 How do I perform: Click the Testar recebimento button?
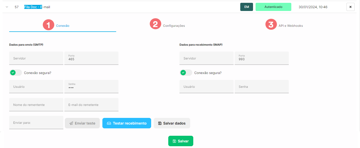click(127, 123)
